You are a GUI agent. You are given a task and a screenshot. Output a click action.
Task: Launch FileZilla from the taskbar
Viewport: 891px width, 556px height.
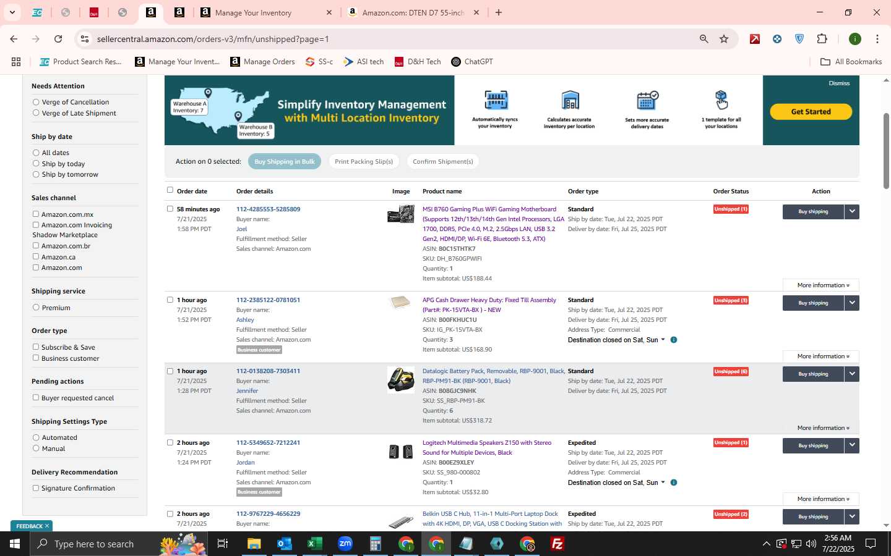point(557,544)
